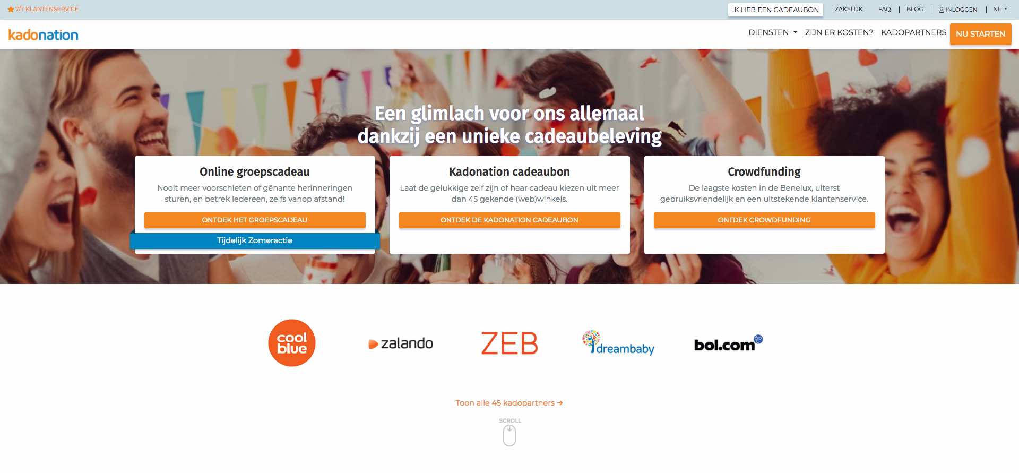The width and height of the screenshot is (1019, 473).
Task: Click Ontdek de Kadonation cadeaubon button
Action: (x=509, y=220)
